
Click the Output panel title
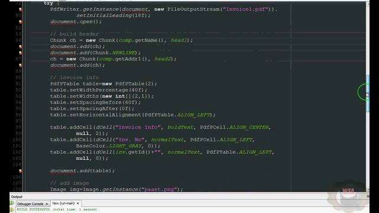(17, 197)
